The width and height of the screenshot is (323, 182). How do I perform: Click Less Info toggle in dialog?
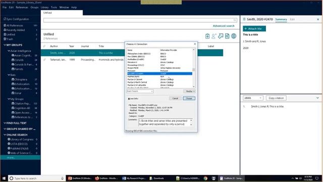tap(133, 99)
